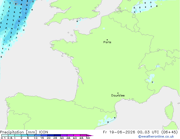Select the 5–10 mm light blue legend swatch
Screen dimensions: 180x139
(31, 135)
